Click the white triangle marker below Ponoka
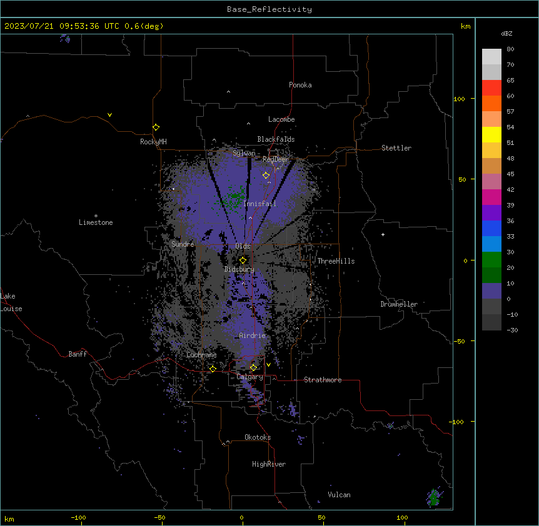539x526 pixels. [229, 92]
